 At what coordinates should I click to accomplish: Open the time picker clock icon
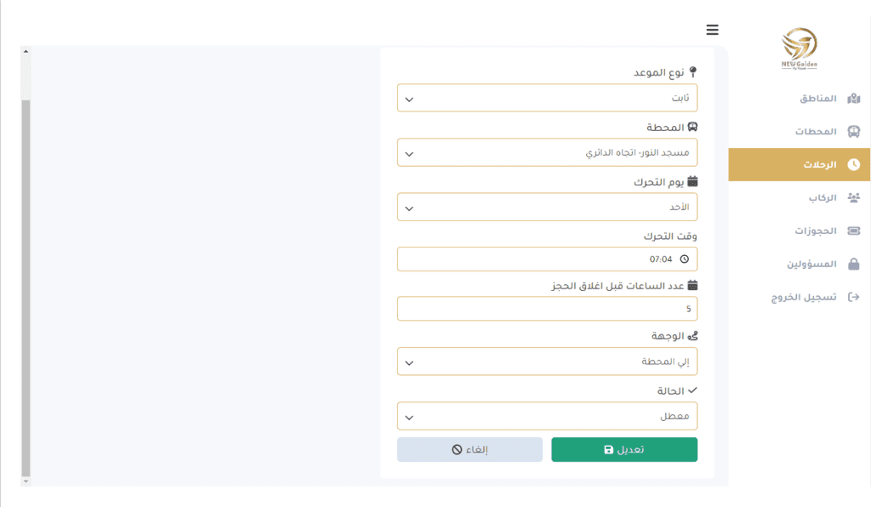pyautogui.click(x=685, y=259)
